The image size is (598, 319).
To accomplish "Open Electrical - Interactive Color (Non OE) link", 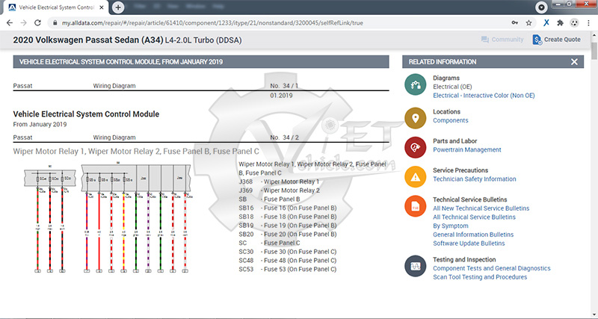I will pos(484,96).
